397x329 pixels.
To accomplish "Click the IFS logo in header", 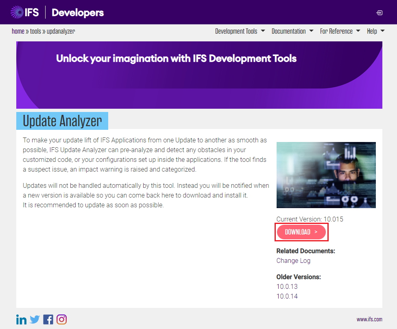I will [25, 13].
